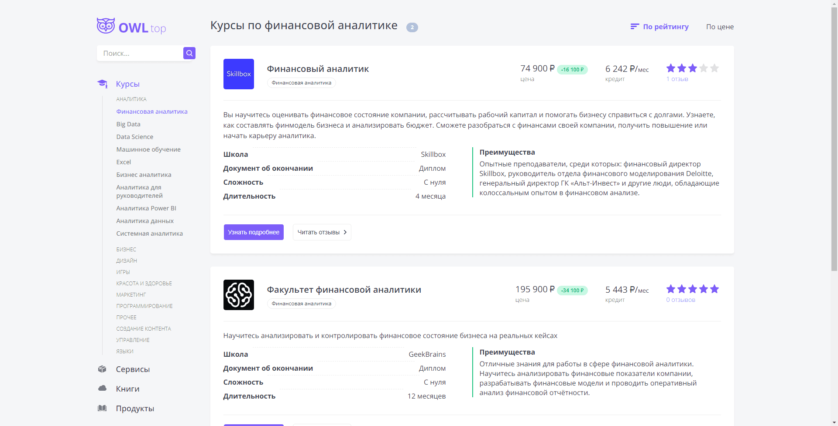Viewport: 838px width, 426px height.
Task: Switch sorting to По цене
Action: [x=720, y=27]
